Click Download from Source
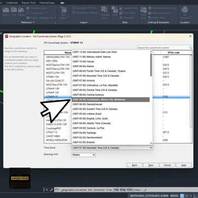 point(162,8)
